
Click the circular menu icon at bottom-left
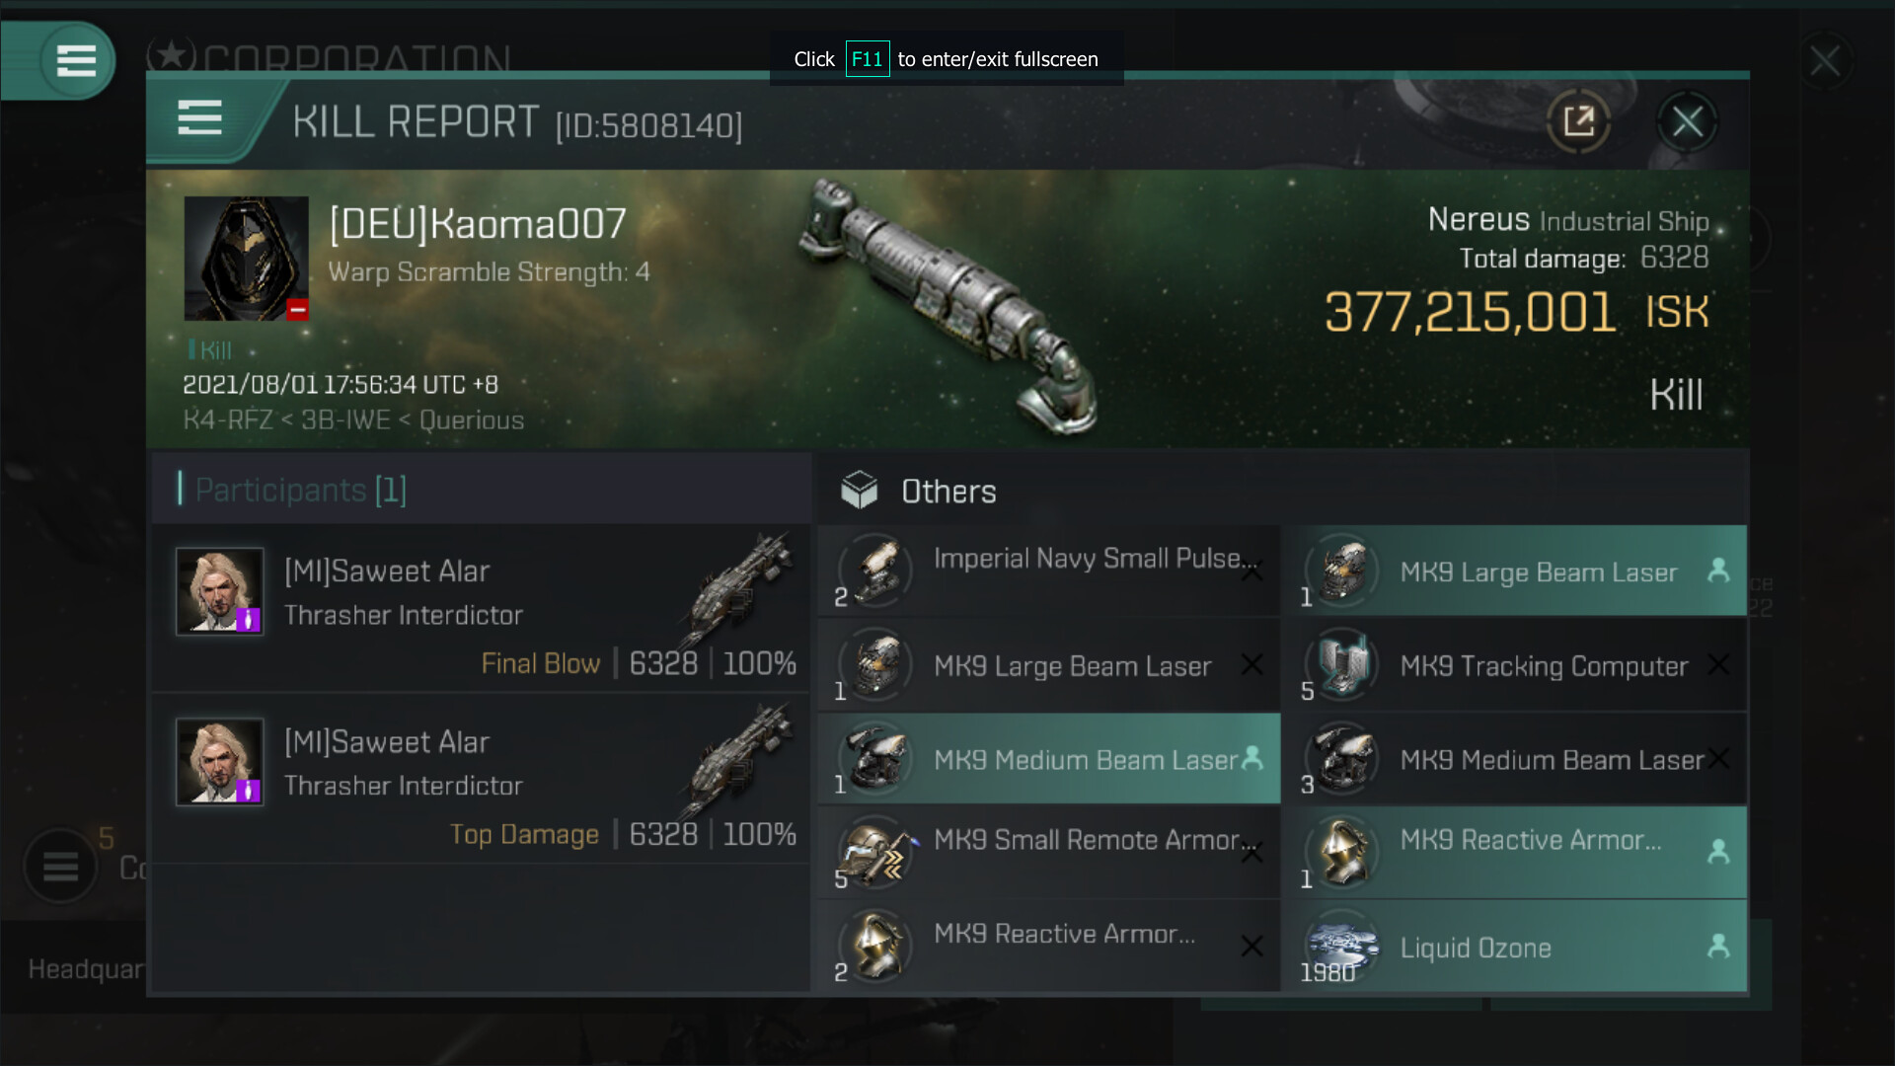60,866
